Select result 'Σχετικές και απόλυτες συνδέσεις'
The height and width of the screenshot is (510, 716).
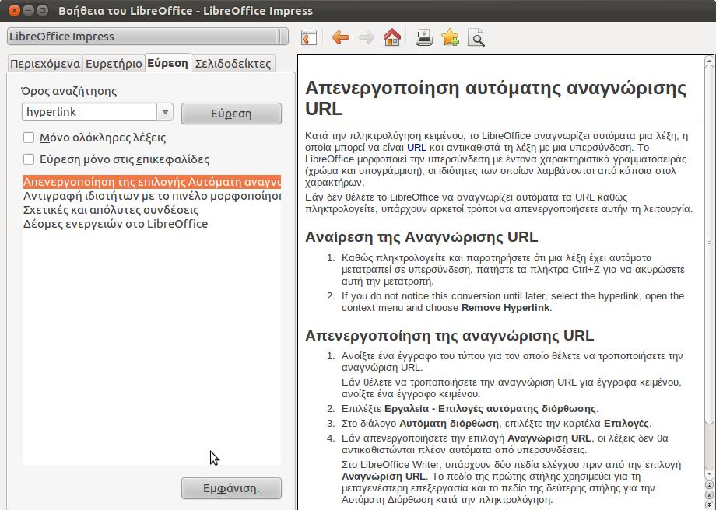pyautogui.click(x=152, y=210)
